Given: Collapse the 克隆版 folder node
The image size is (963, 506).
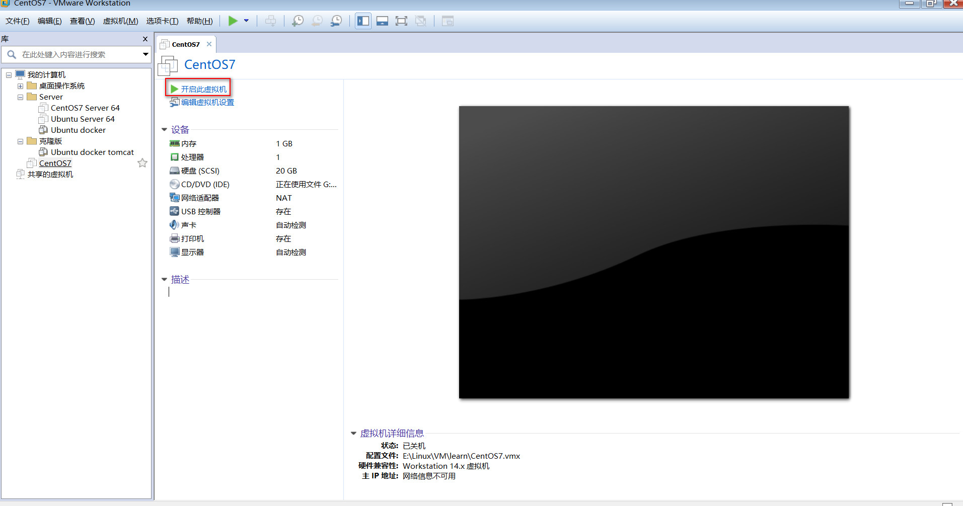Looking at the screenshot, I should (20, 141).
